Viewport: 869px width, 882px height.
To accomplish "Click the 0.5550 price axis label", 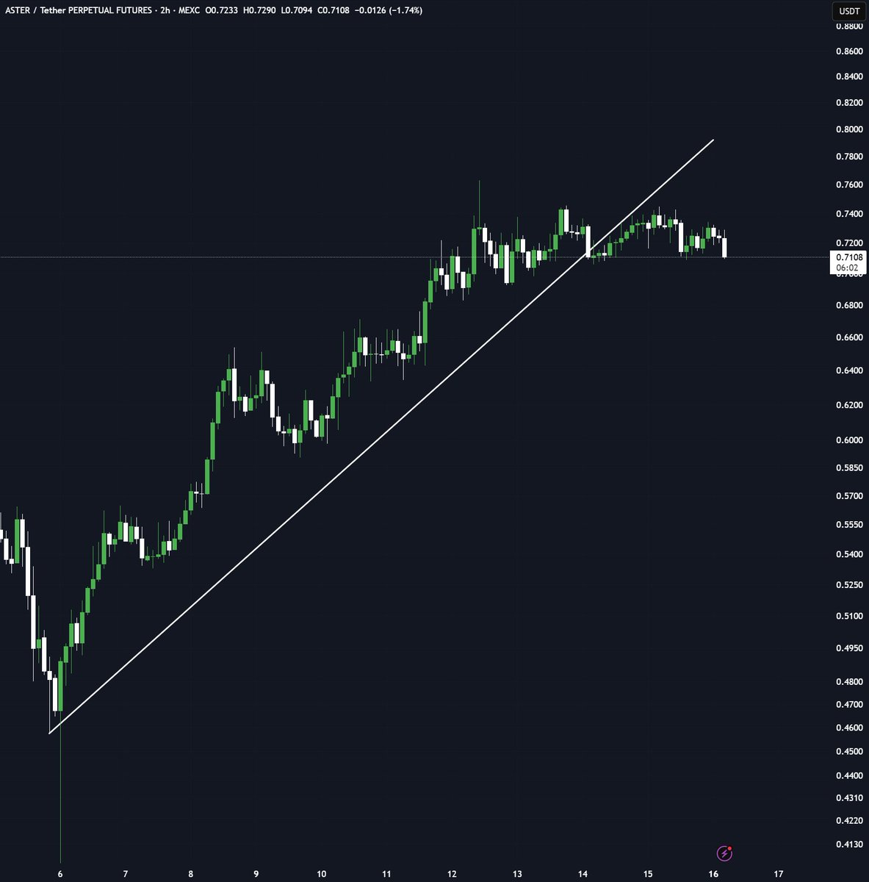I will coord(849,525).
